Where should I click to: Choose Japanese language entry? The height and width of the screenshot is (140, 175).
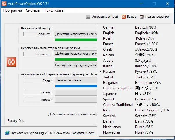pos(136,94)
